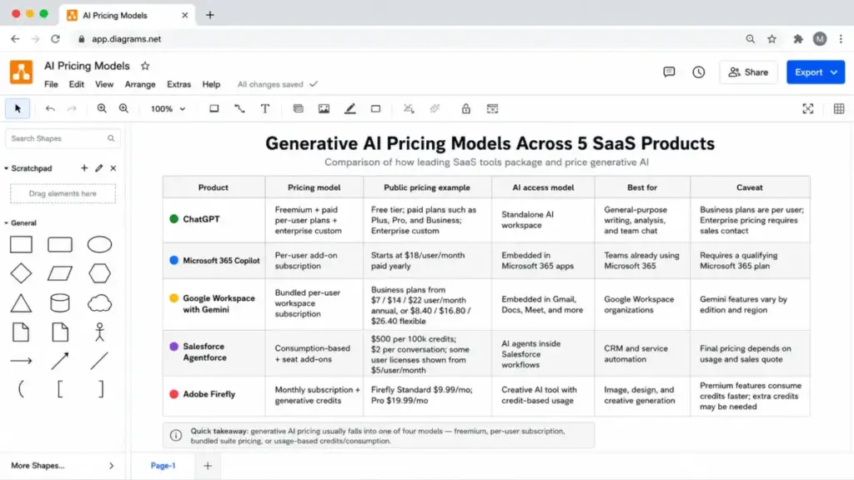Pick the diamond shape

(21, 273)
